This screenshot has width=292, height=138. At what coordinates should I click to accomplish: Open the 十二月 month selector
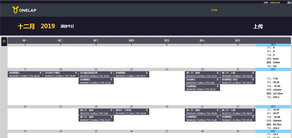tap(26, 26)
